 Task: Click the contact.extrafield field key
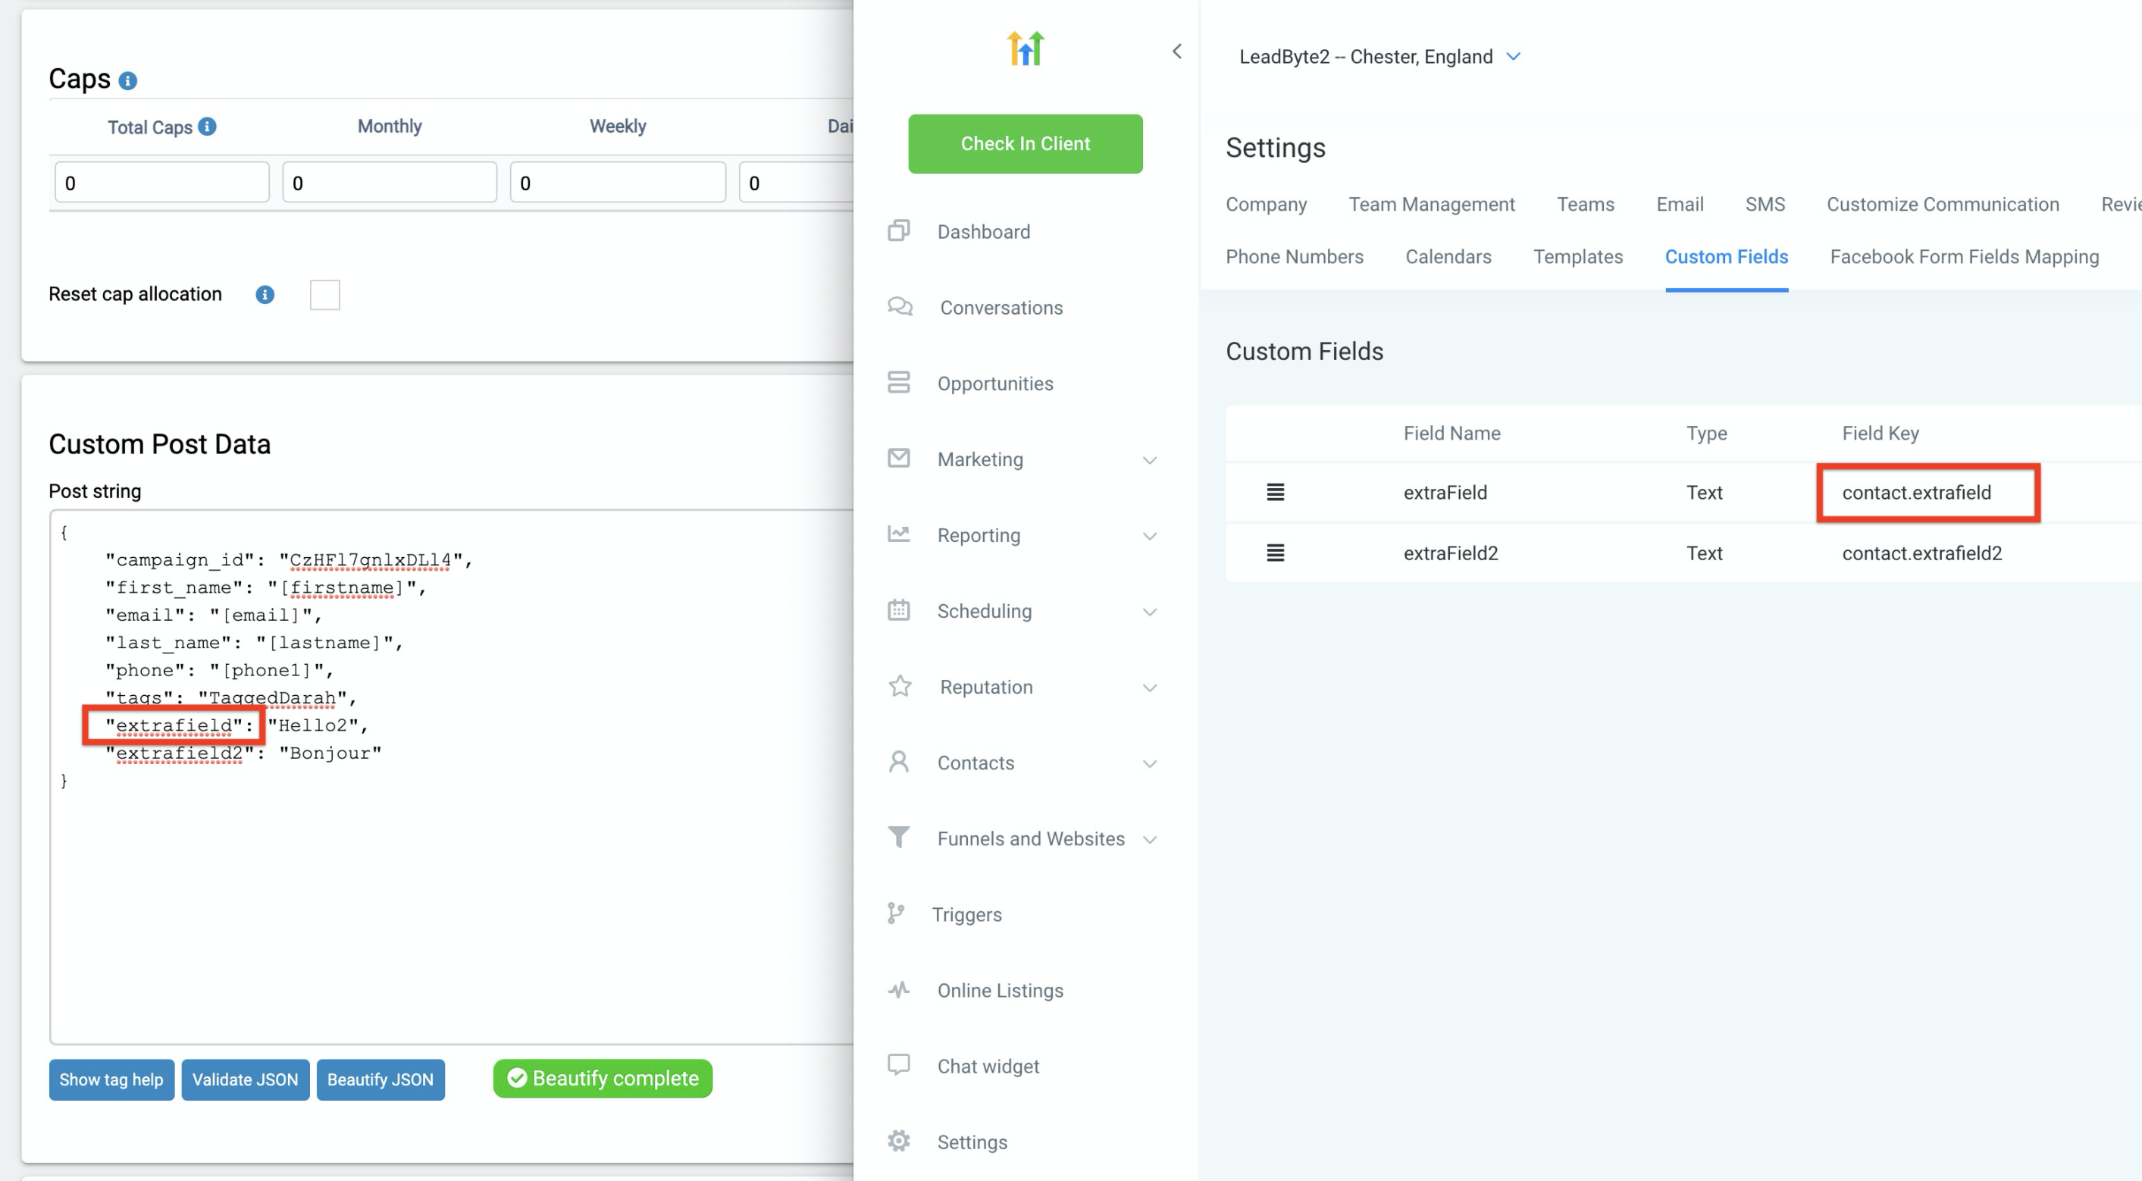coord(1916,493)
